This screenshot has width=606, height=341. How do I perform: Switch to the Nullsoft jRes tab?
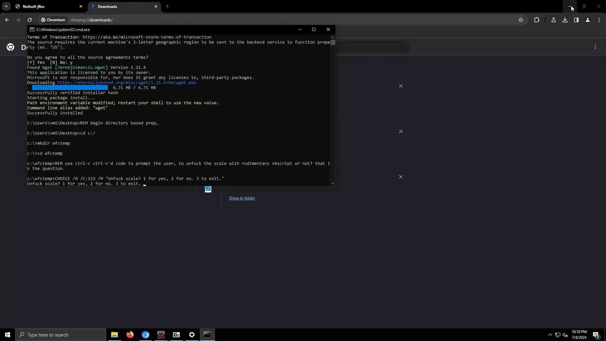tap(47, 6)
